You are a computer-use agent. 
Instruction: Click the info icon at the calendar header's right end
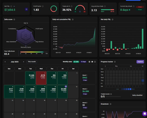point(95,62)
